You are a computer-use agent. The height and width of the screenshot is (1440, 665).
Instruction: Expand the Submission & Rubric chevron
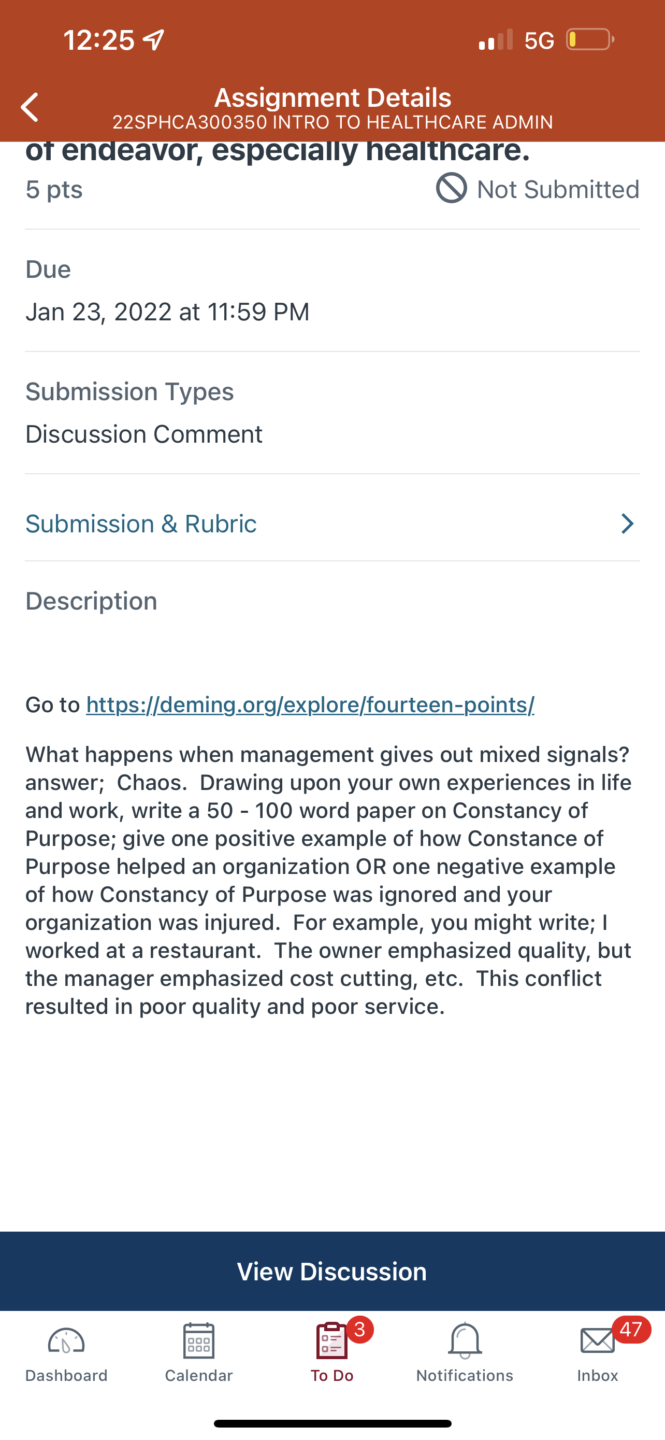tap(627, 524)
